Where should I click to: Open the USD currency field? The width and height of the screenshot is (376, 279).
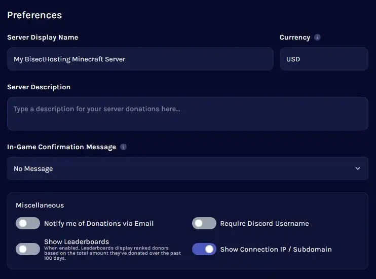click(x=323, y=59)
